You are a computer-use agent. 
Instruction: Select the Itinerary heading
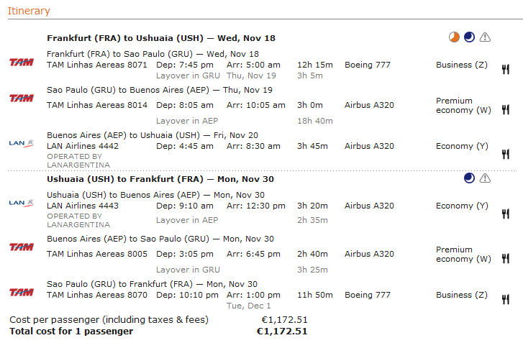[29, 11]
